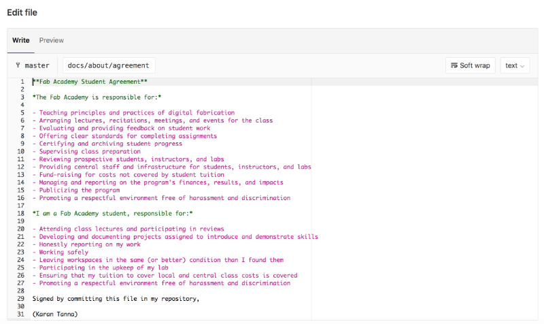The image size is (544, 324).
Task: Toggle the Soft wrap button
Action: (470, 65)
